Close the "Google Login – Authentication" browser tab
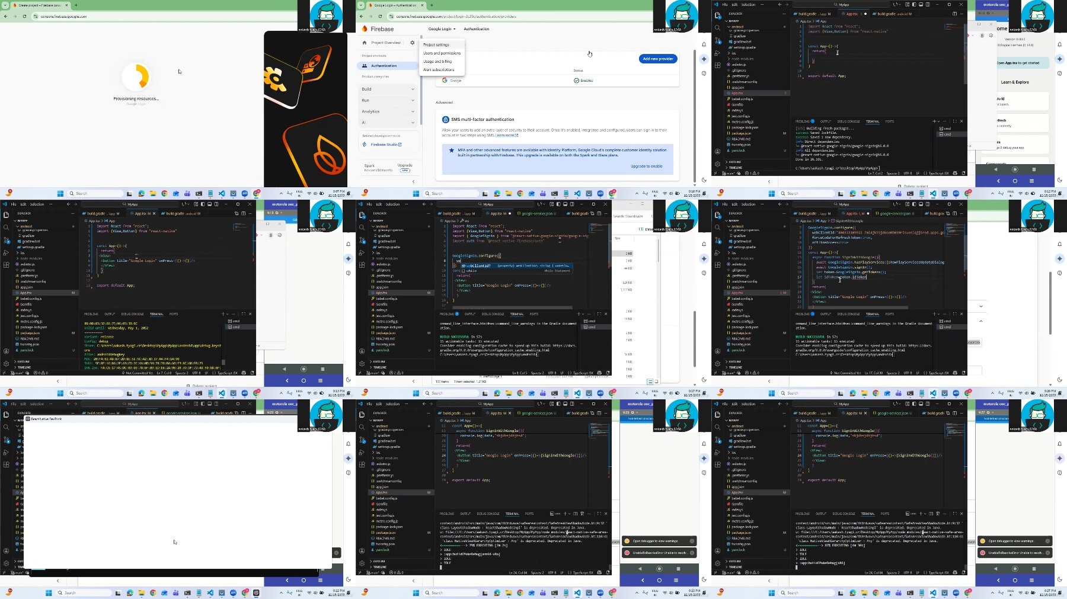Screen dimensions: 1067x599 [422, 5]
